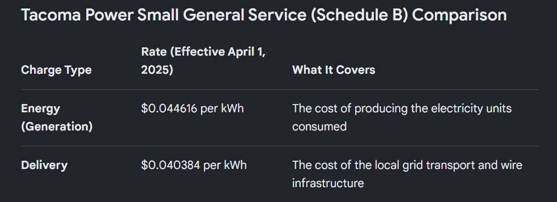Click the "(Generation)" text under Energy
557x202 pixels.
57,127
